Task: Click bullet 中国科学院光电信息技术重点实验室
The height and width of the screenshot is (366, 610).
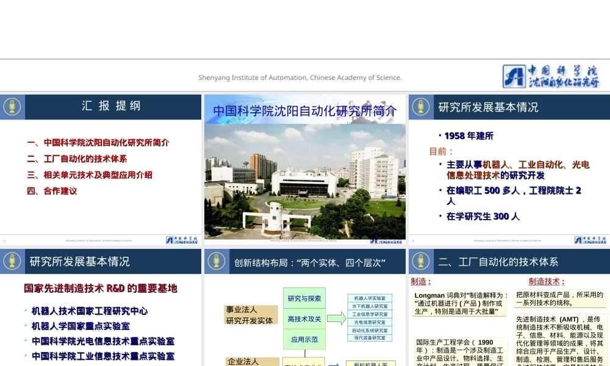Action: (99, 341)
